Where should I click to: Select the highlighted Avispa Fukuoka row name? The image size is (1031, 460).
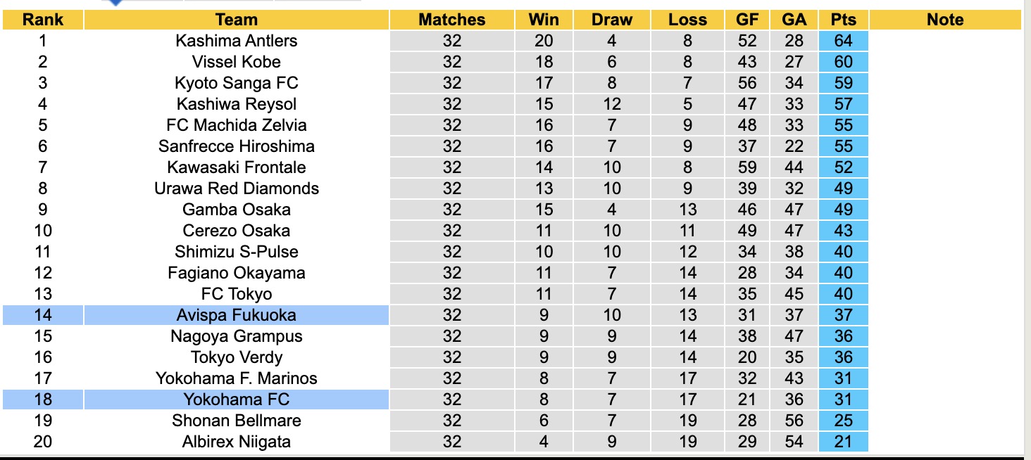[237, 315]
